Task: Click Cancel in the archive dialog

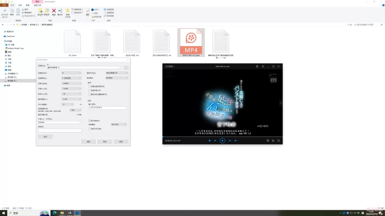Action: (x=105, y=142)
